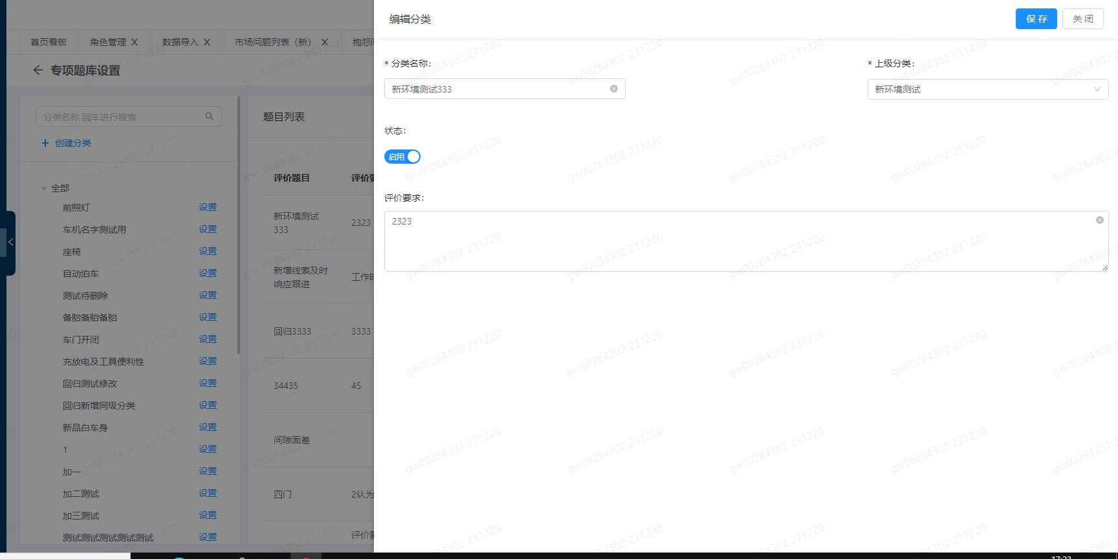Click the 创建分类 link

[x=73, y=143]
